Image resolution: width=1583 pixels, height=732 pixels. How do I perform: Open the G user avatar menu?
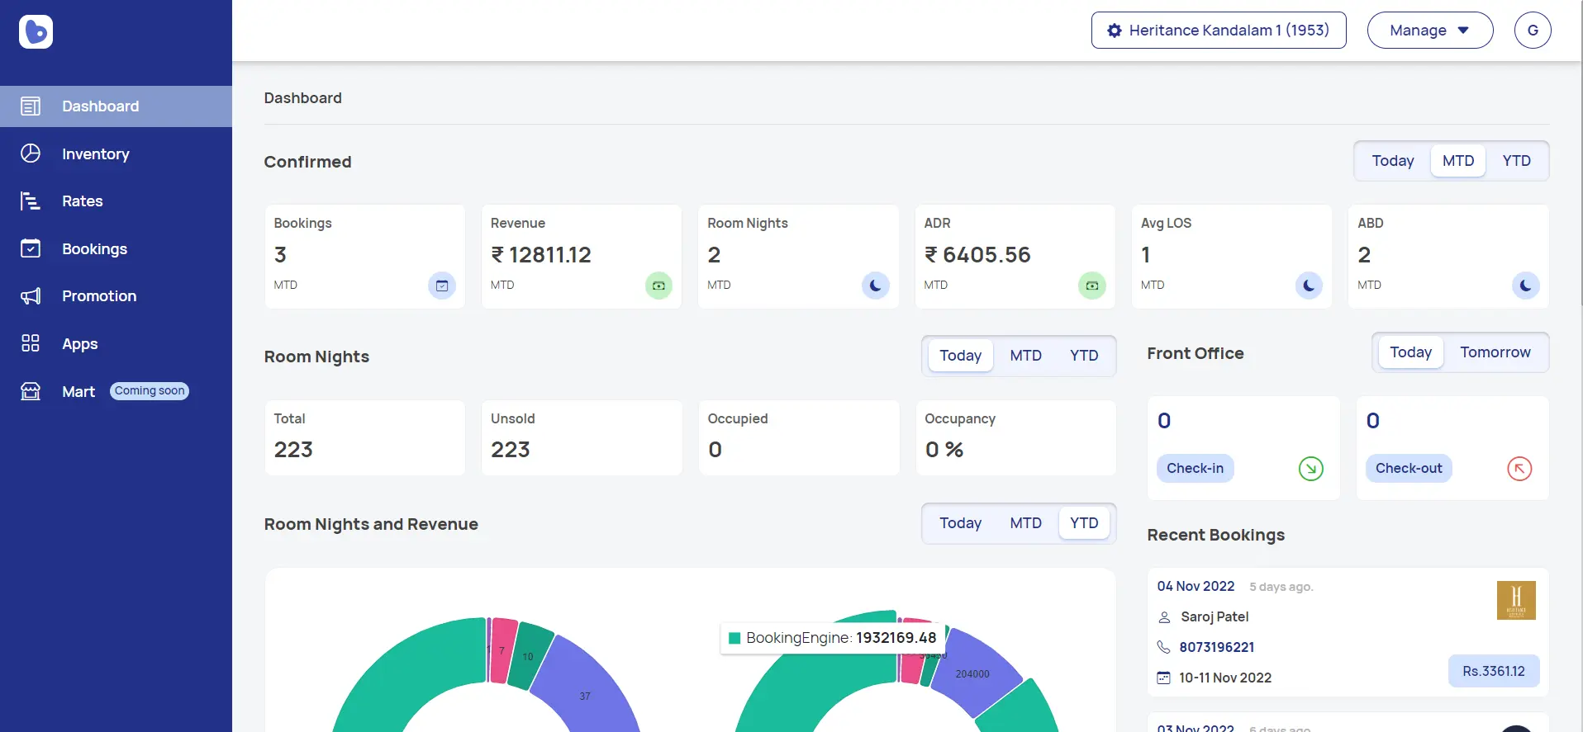click(1533, 31)
